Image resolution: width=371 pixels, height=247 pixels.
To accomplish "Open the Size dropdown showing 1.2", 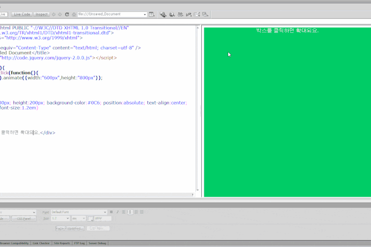I will point(60,219).
